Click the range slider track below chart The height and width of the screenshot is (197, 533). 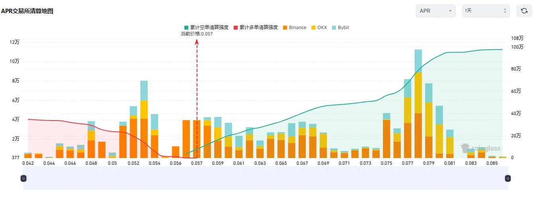pos(266,178)
